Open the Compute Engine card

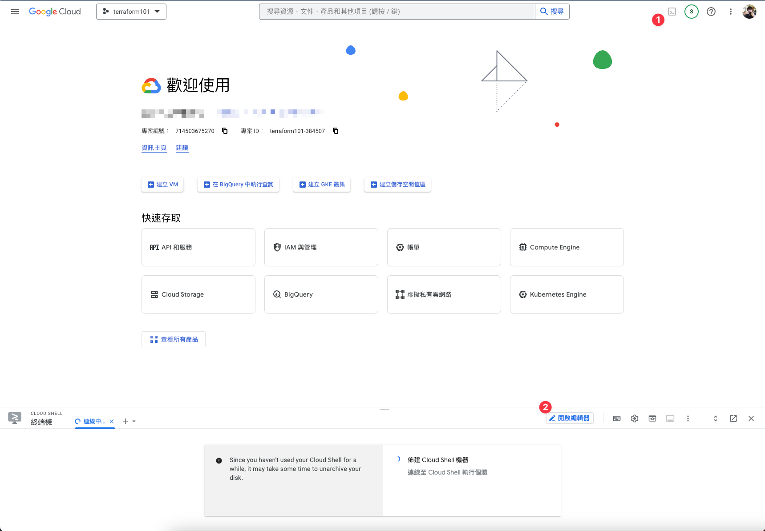point(567,247)
